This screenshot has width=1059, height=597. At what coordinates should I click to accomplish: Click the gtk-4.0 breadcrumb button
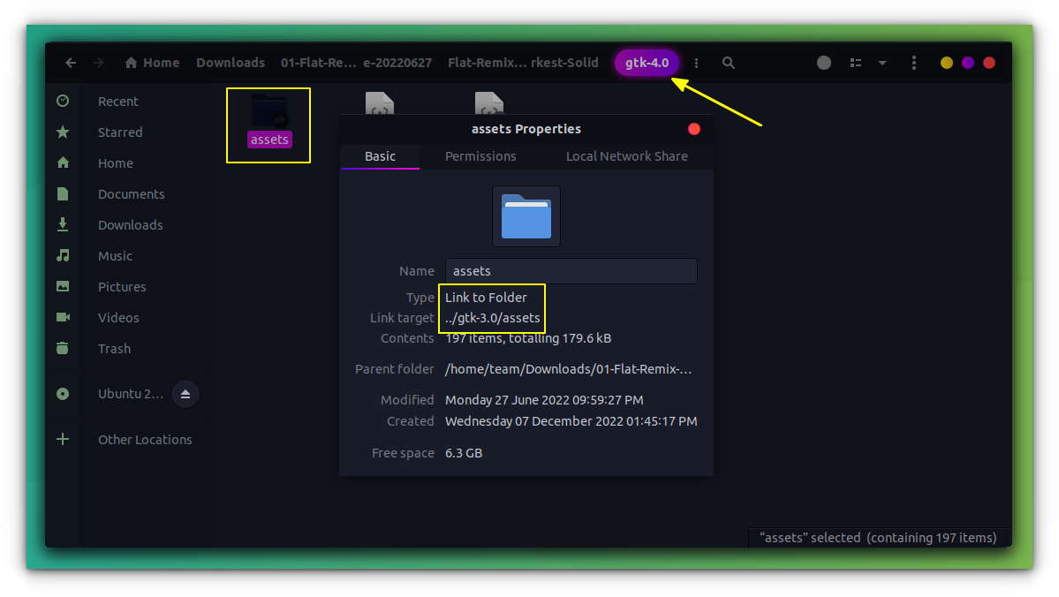point(647,63)
